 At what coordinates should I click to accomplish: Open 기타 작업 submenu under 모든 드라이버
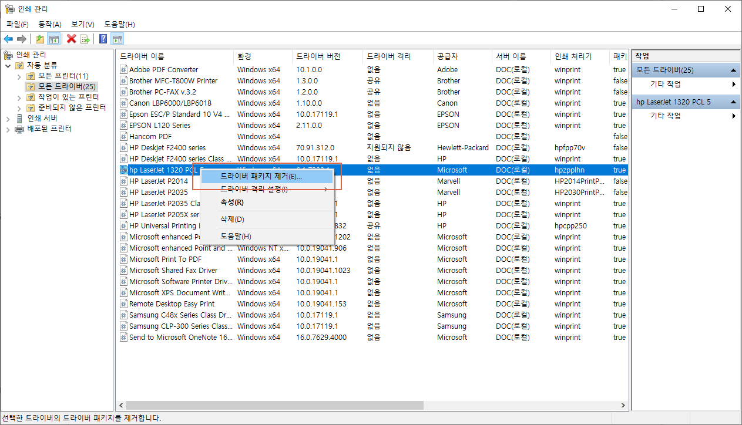[x=686, y=85]
